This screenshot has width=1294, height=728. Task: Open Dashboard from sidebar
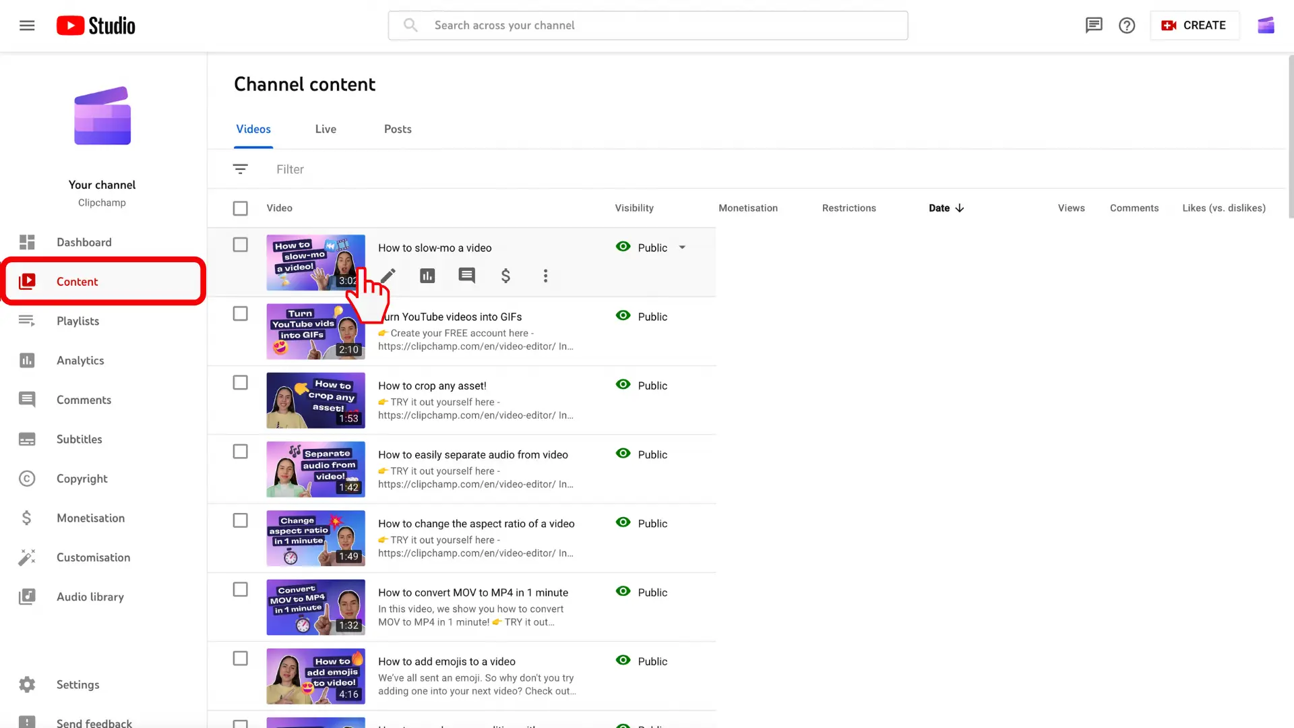[x=84, y=242]
